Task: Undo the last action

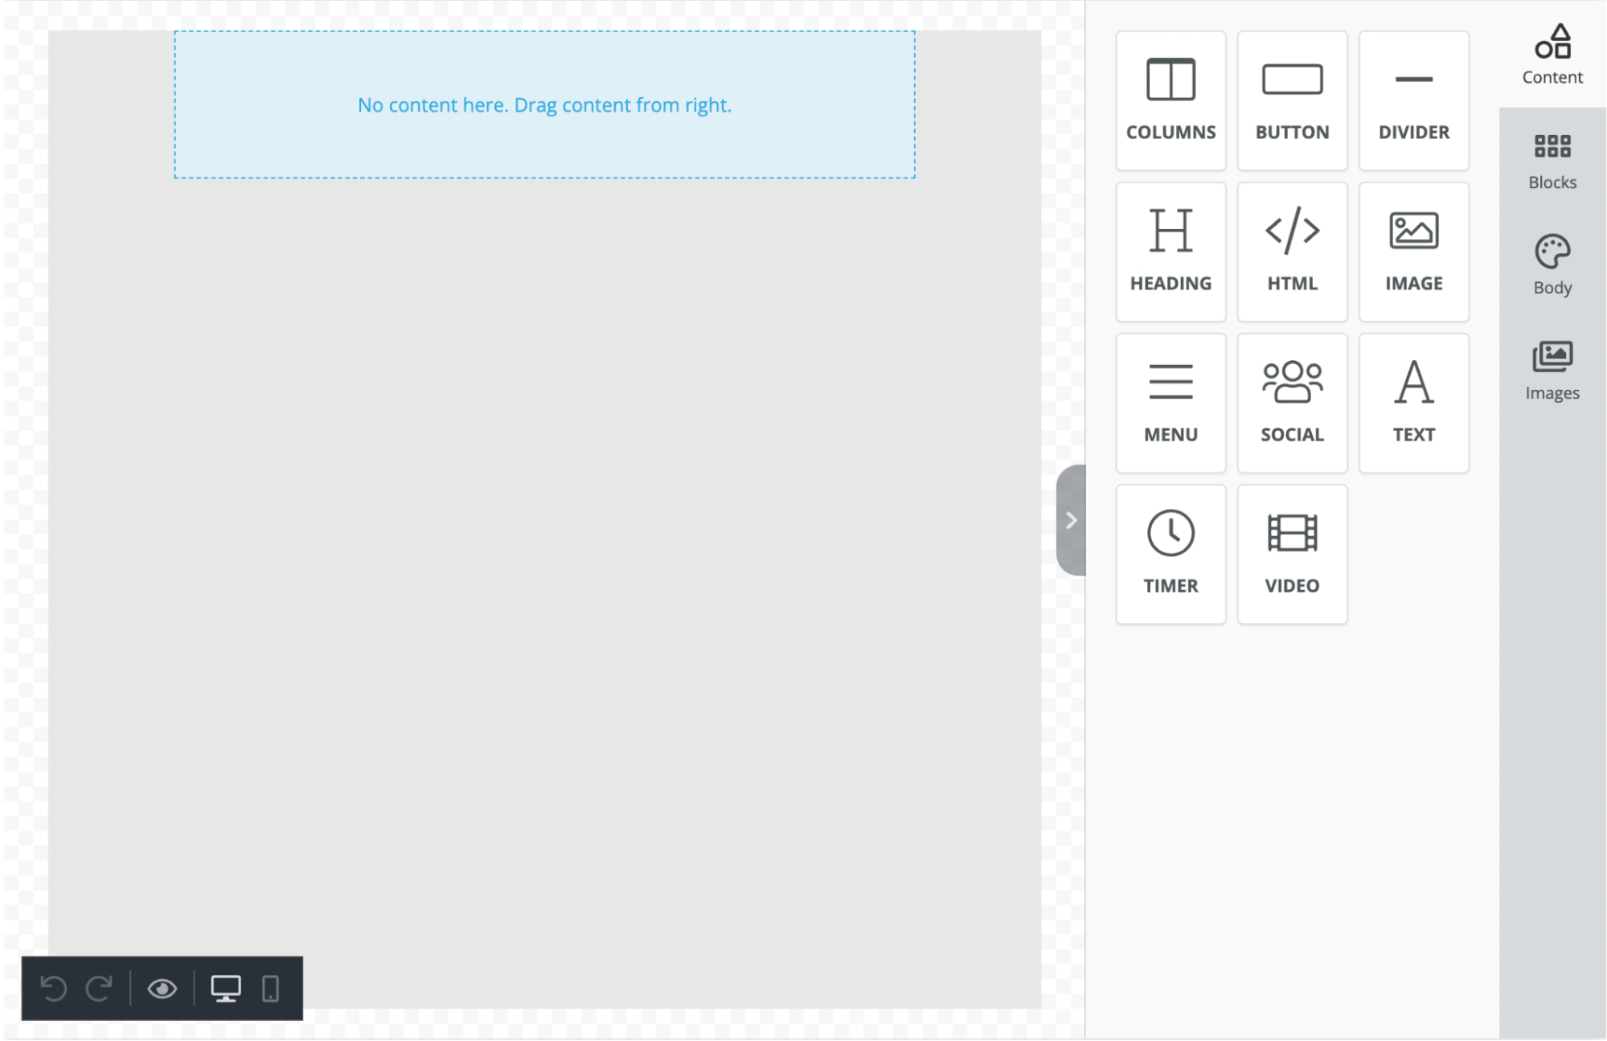Action: click(x=54, y=988)
